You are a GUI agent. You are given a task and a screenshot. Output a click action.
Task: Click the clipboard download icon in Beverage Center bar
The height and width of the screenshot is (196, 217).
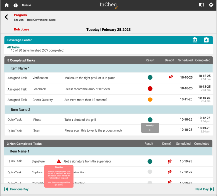coord(206,40)
